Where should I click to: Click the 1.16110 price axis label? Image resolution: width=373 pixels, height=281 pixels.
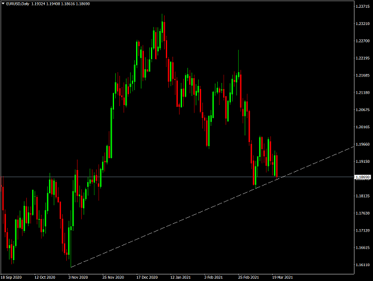coord(363,265)
